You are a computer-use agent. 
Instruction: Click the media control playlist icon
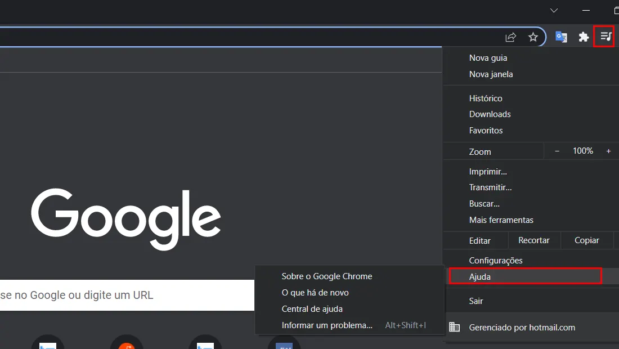click(605, 37)
